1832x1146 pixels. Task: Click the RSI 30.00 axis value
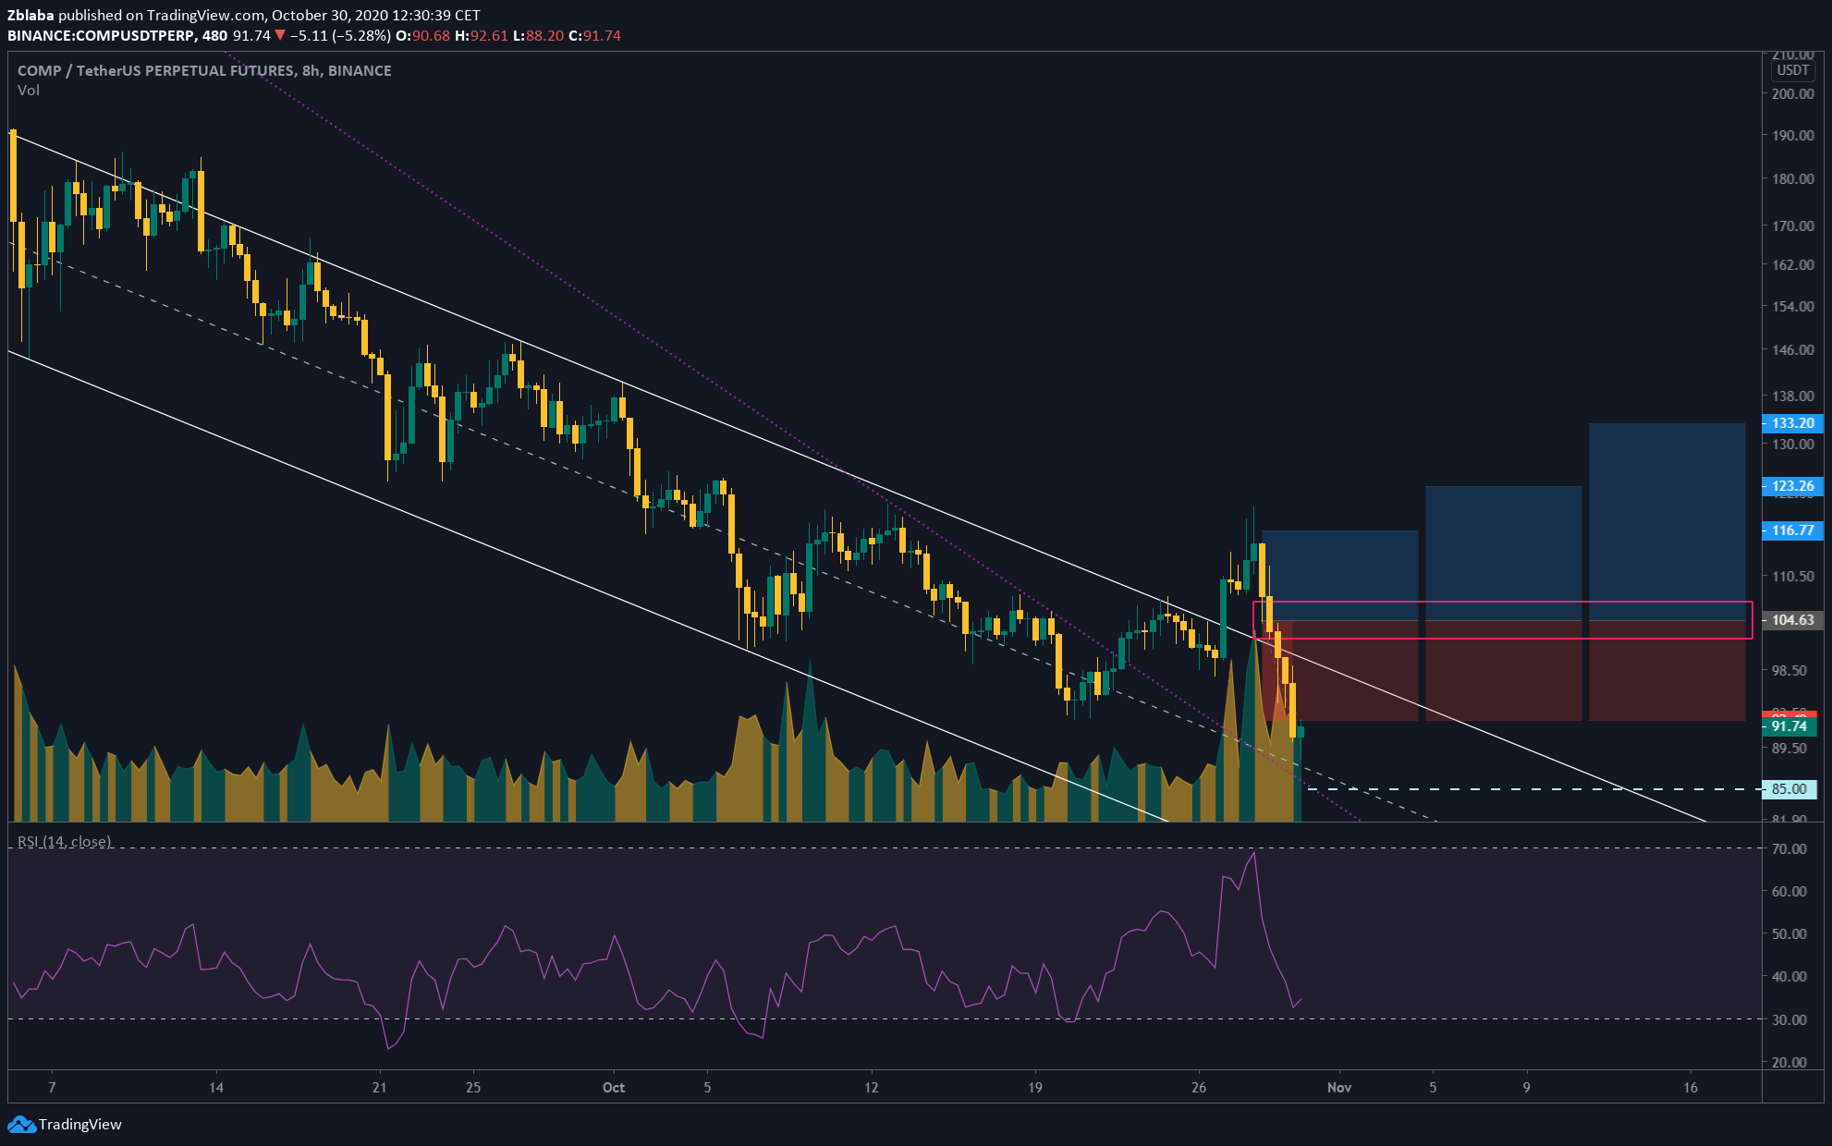tap(1789, 1020)
